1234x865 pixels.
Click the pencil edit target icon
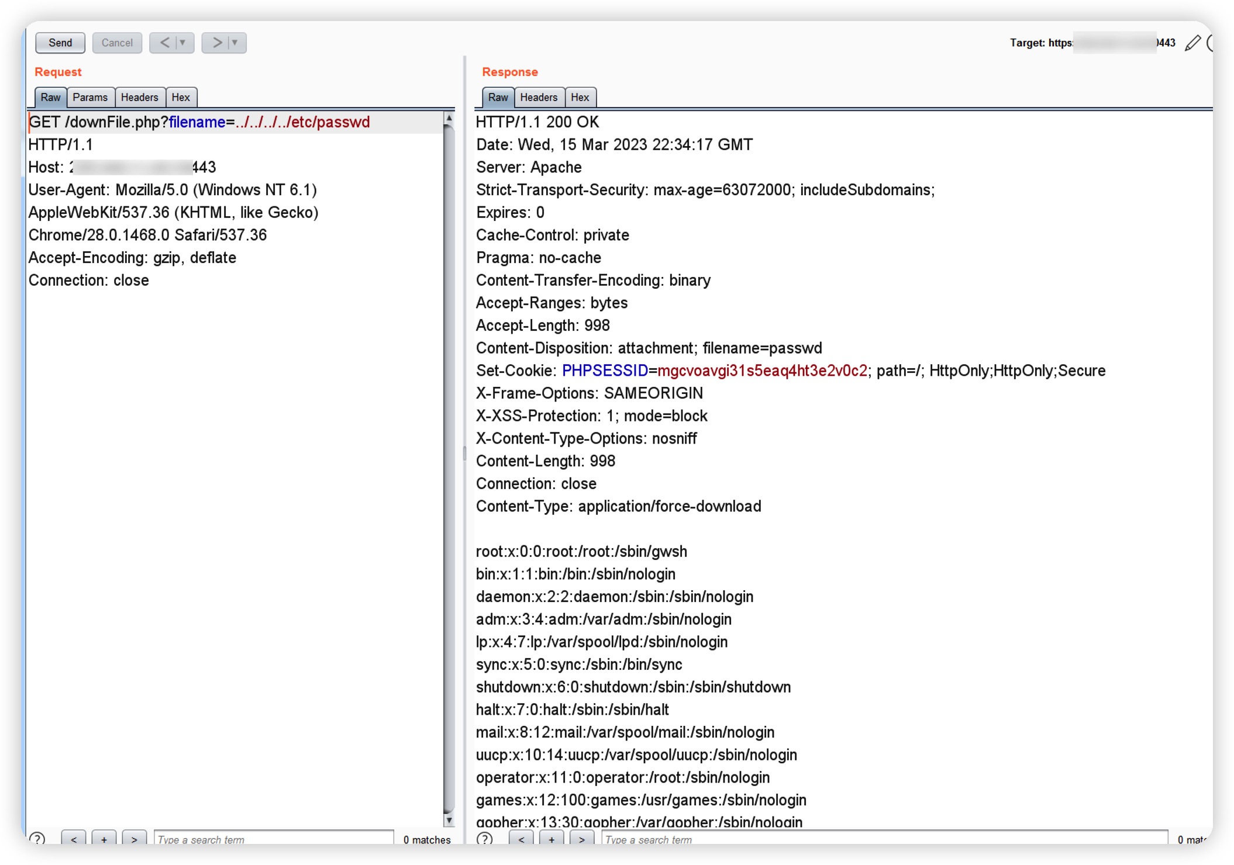(1192, 43)
